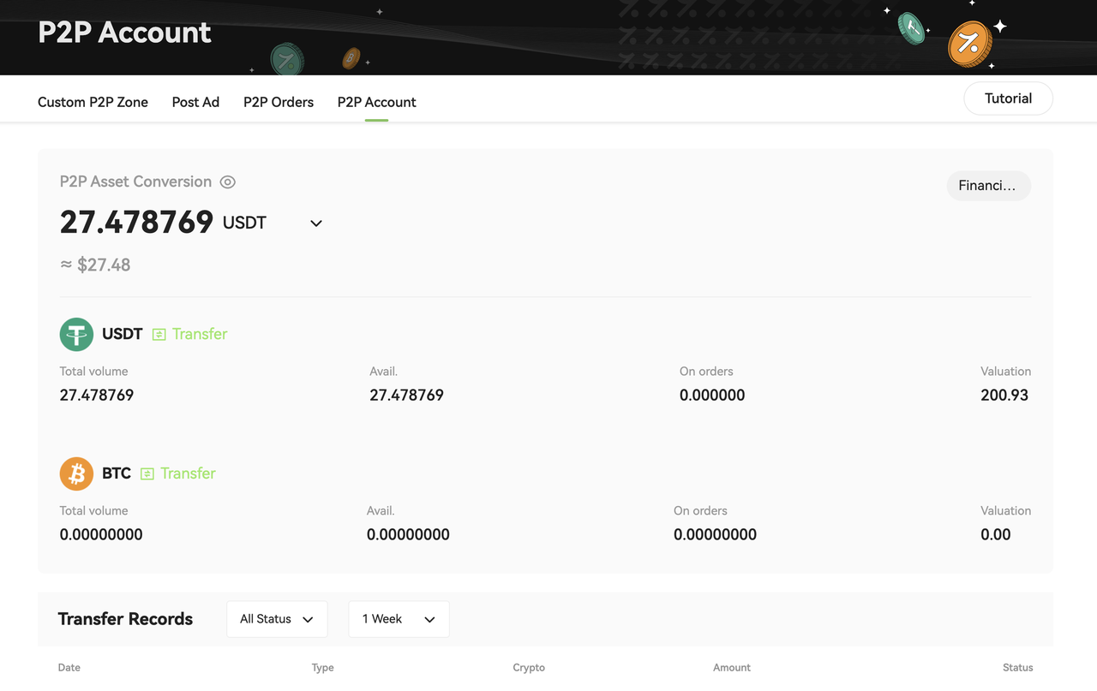Viewport: 1097px width, 691px height.
Task: Click the transfer icon beside USDT
Action: point(159,335)
